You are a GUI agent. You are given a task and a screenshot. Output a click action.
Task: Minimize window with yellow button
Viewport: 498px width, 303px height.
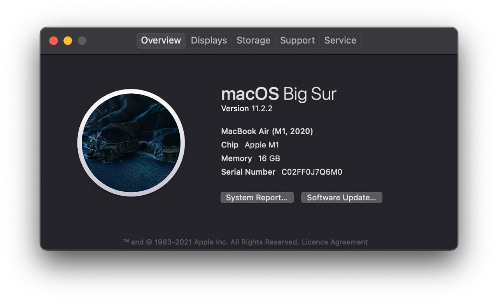point(68,40)
